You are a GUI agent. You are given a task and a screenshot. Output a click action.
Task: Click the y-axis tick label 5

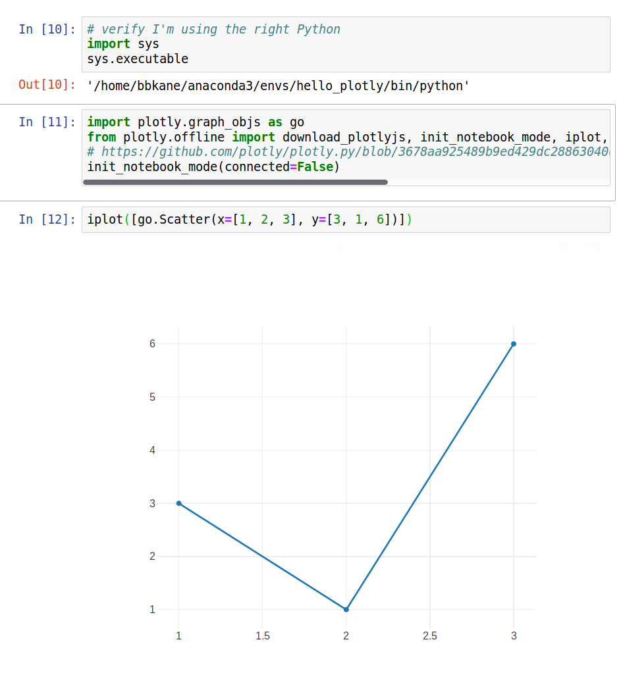point(152,397)
